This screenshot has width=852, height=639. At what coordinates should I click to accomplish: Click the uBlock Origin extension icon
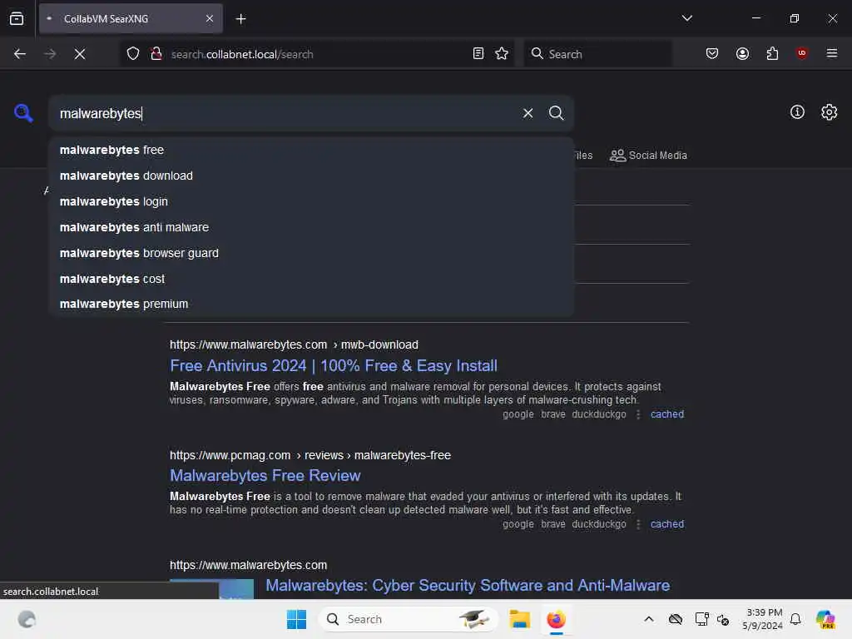click(801, 53)
